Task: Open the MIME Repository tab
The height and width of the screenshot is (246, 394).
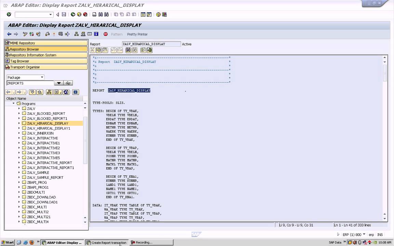Action: tap(46, 43)
